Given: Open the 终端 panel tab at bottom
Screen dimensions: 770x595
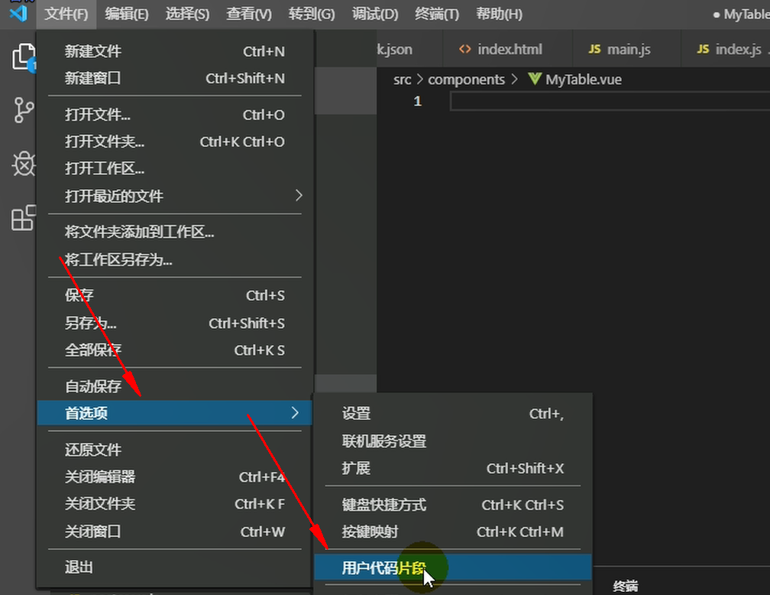Looking at the screenshot, I should click(x=625, y=587).
